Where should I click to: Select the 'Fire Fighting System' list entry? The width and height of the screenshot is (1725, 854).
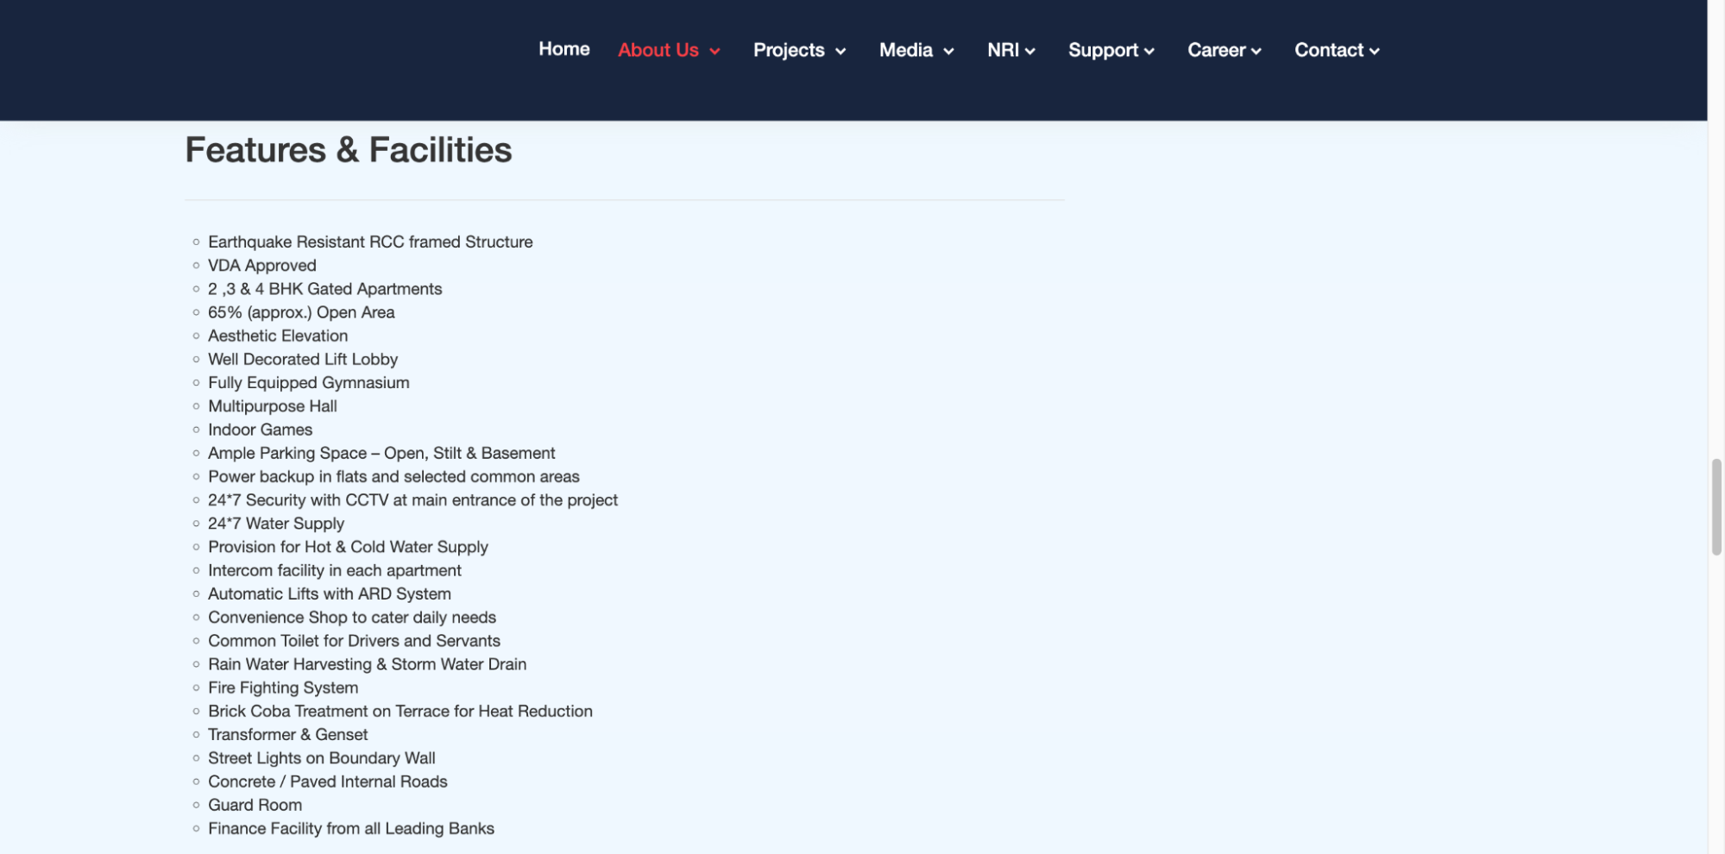click(282, 688)
